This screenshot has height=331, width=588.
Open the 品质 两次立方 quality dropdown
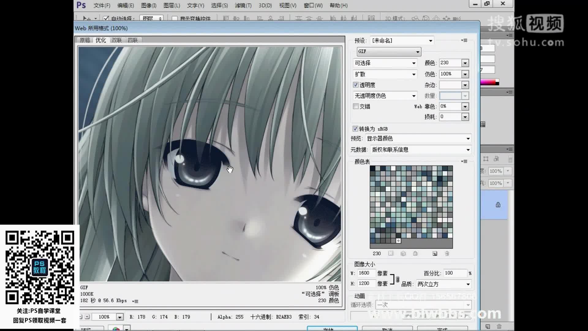[444, 284]
